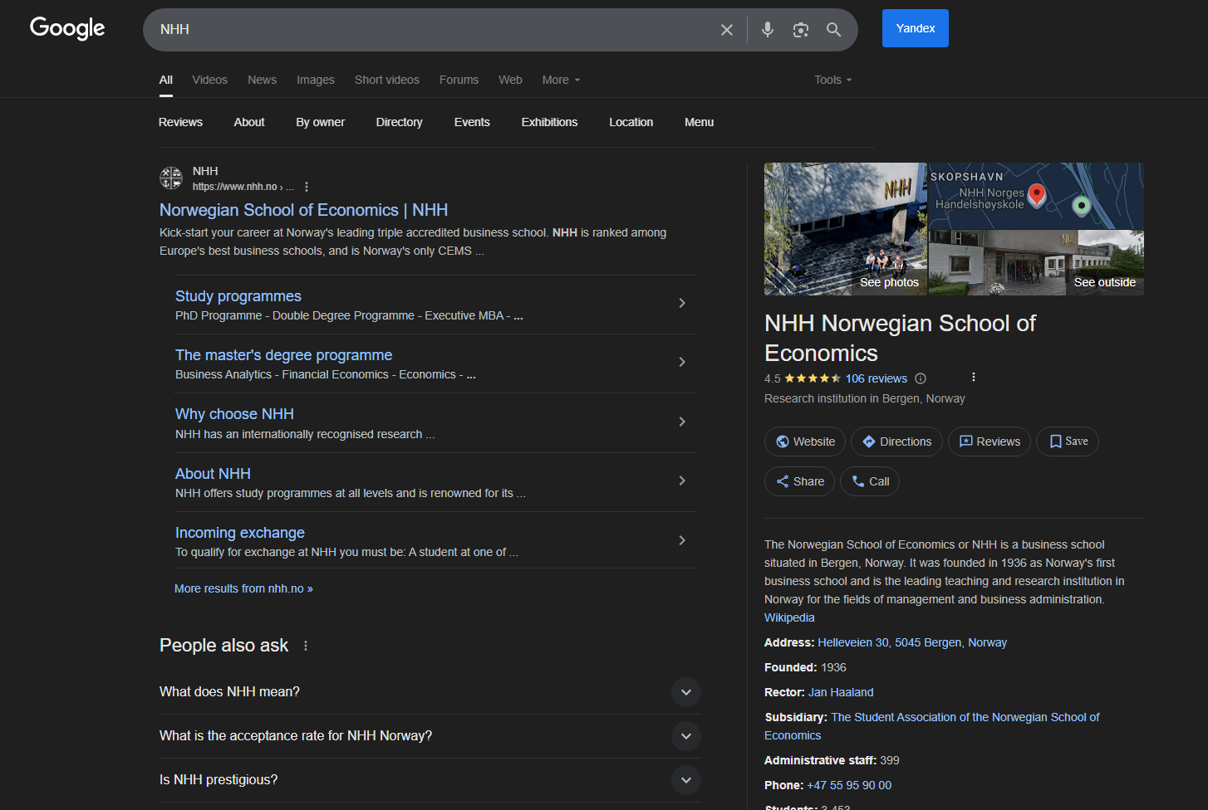Open the three-dot menu next to nhh.no URL

(x=307, y=187)
